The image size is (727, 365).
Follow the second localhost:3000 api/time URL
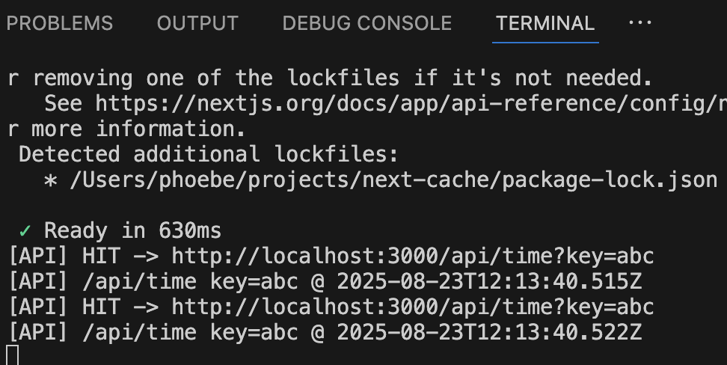tap(412, 307)
